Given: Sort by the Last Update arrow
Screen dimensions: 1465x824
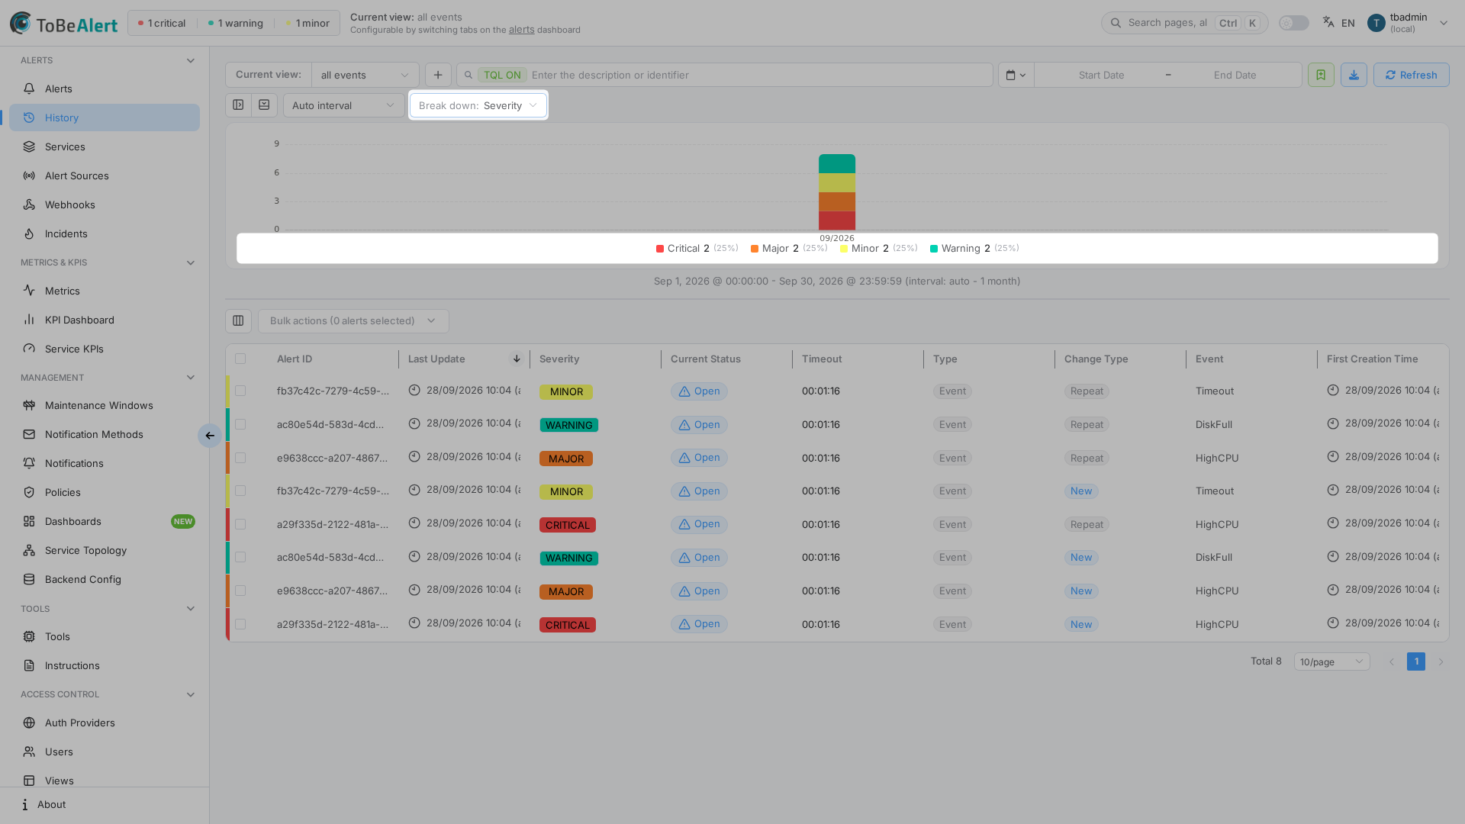Looking at the screenshot, I should (x=517, y=359).
